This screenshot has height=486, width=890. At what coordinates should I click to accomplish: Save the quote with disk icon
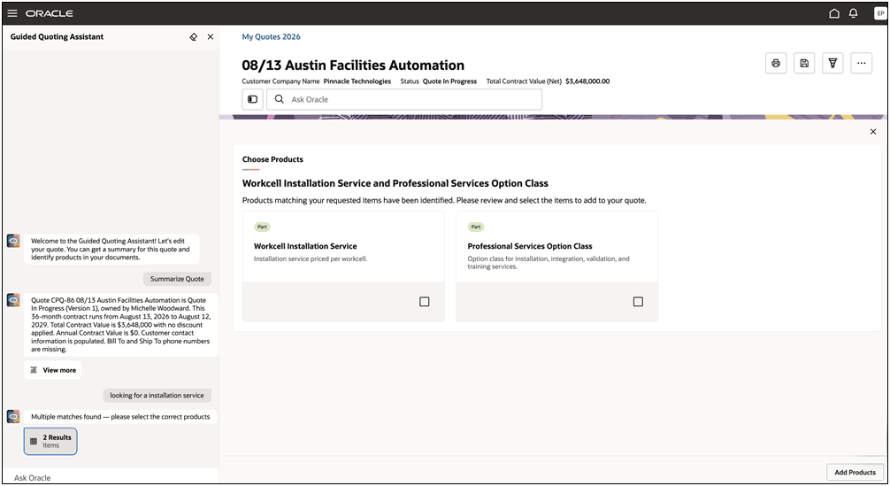804,63
